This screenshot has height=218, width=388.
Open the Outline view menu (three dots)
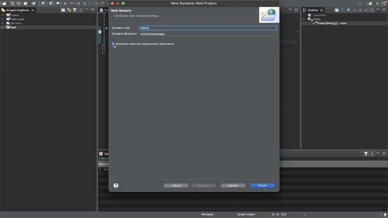pos(372,10)
